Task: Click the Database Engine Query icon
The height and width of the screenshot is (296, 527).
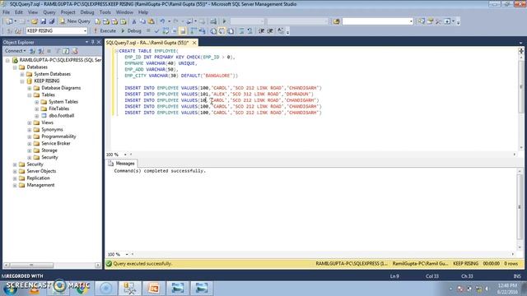Action: pos(97,21)
